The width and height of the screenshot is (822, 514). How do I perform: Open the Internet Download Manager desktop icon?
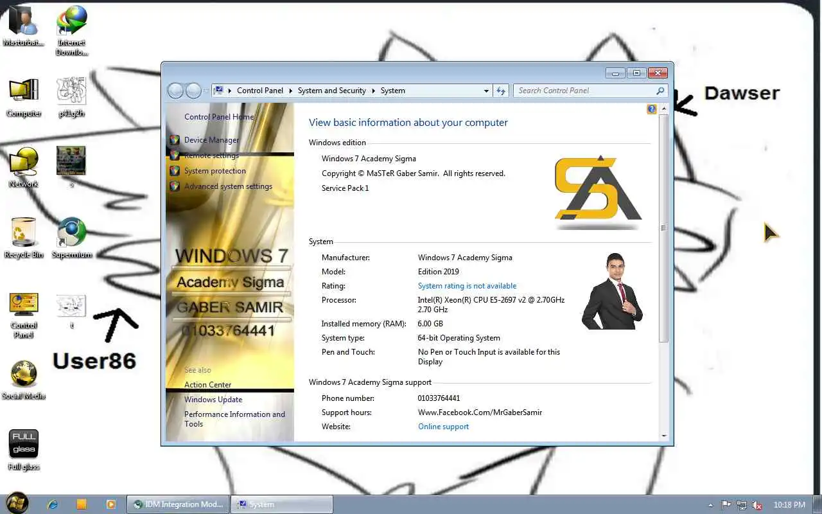point(71,30)
